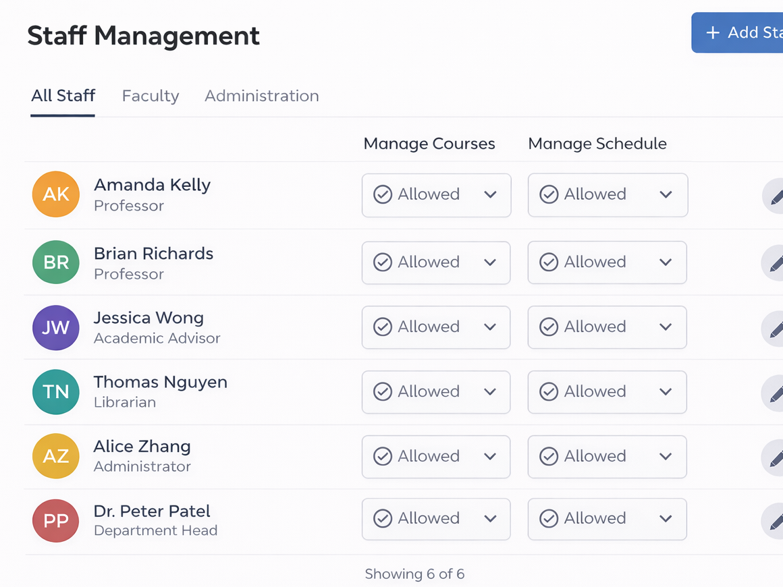This screenshot has height=587, width=783.
Task: Edit Jessica Wong using the pencil icon
Action: tap(774, 329)
